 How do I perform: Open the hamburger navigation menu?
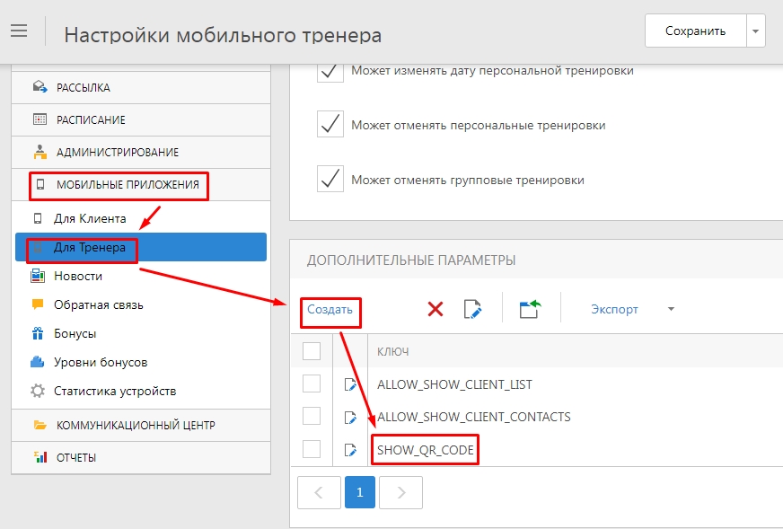(19, 31)
